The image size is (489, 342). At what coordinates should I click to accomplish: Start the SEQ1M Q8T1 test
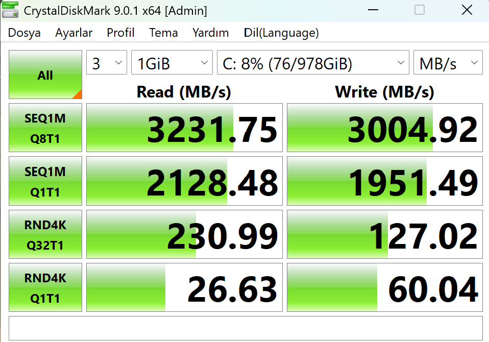(45, 128)
